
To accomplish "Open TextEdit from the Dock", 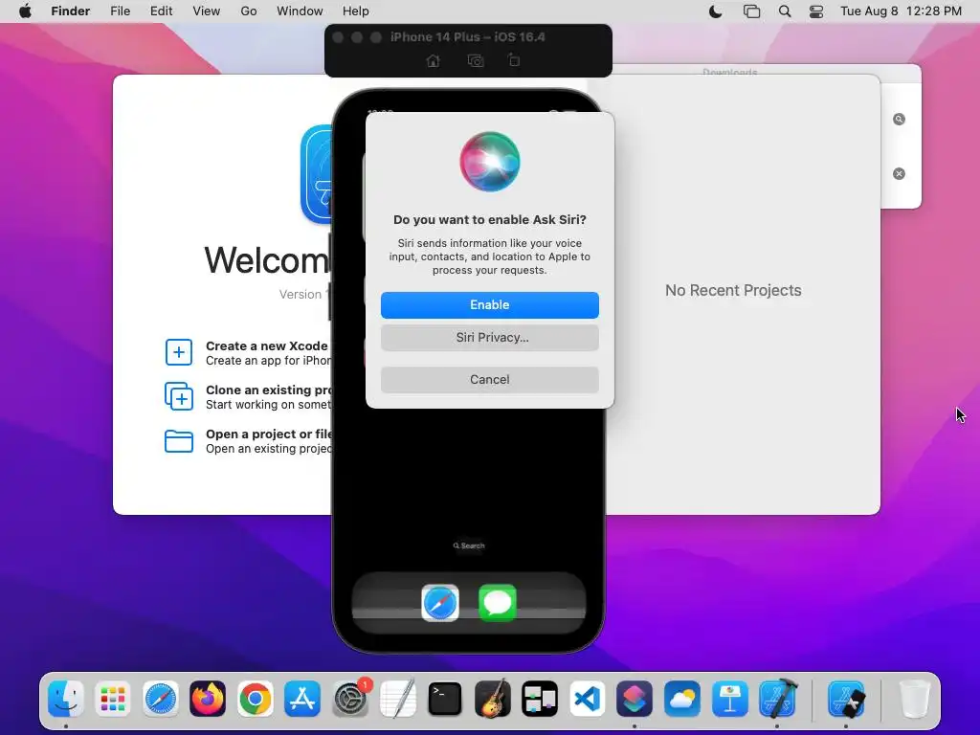I will [397, 699].
